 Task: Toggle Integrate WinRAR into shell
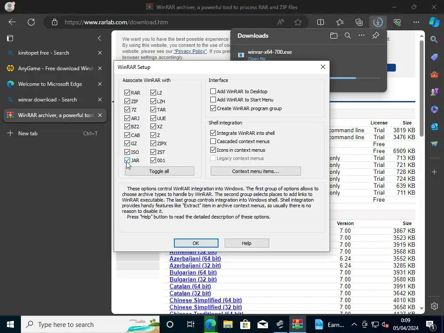point(213,133)
